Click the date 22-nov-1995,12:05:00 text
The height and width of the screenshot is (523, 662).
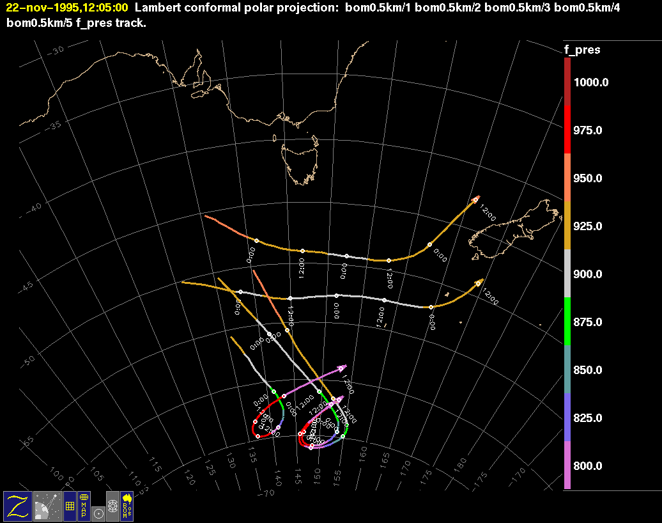click(66, 8)
